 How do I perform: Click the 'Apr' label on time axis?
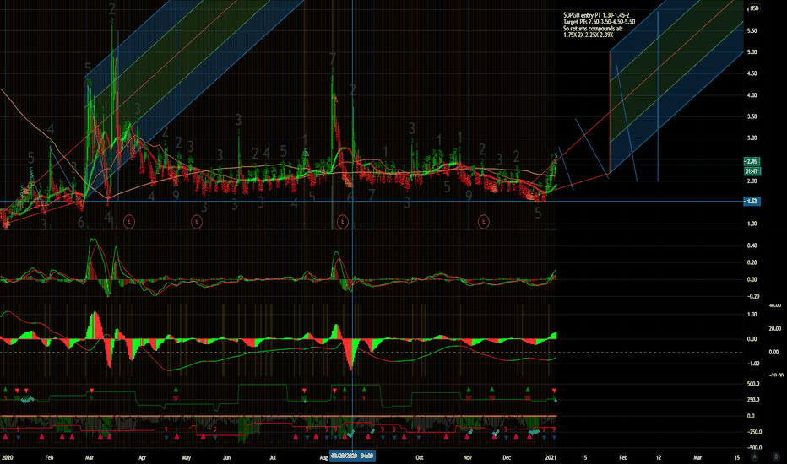[x=142, y=457]
